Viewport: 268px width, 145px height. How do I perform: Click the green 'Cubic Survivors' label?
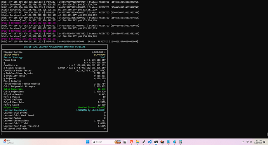(x=13, y=89)
